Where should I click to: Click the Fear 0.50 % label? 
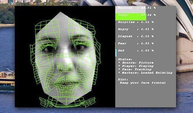136,43
